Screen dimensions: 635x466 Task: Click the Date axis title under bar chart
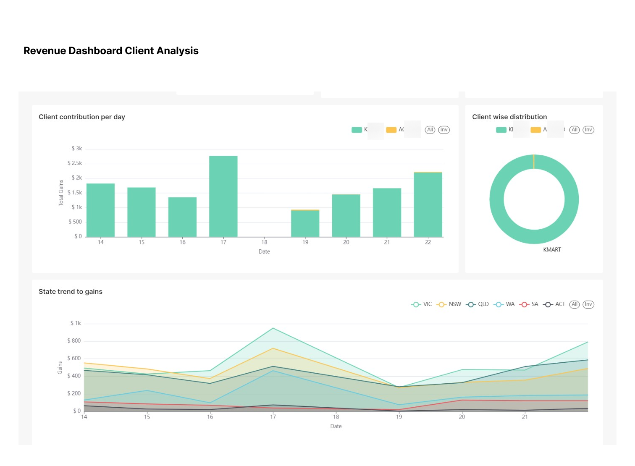tap(264, 252)
